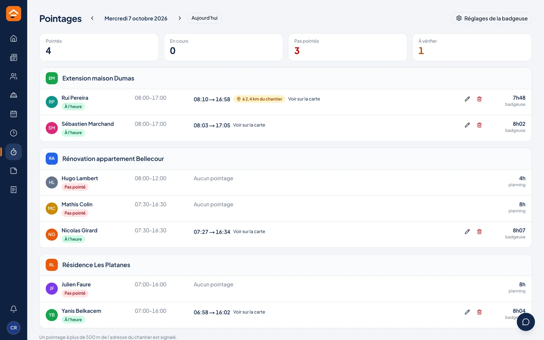Viewport: 544px width, 340px height.
Task: Select the Pointés summary card
Action: click(x=99, y=47)
